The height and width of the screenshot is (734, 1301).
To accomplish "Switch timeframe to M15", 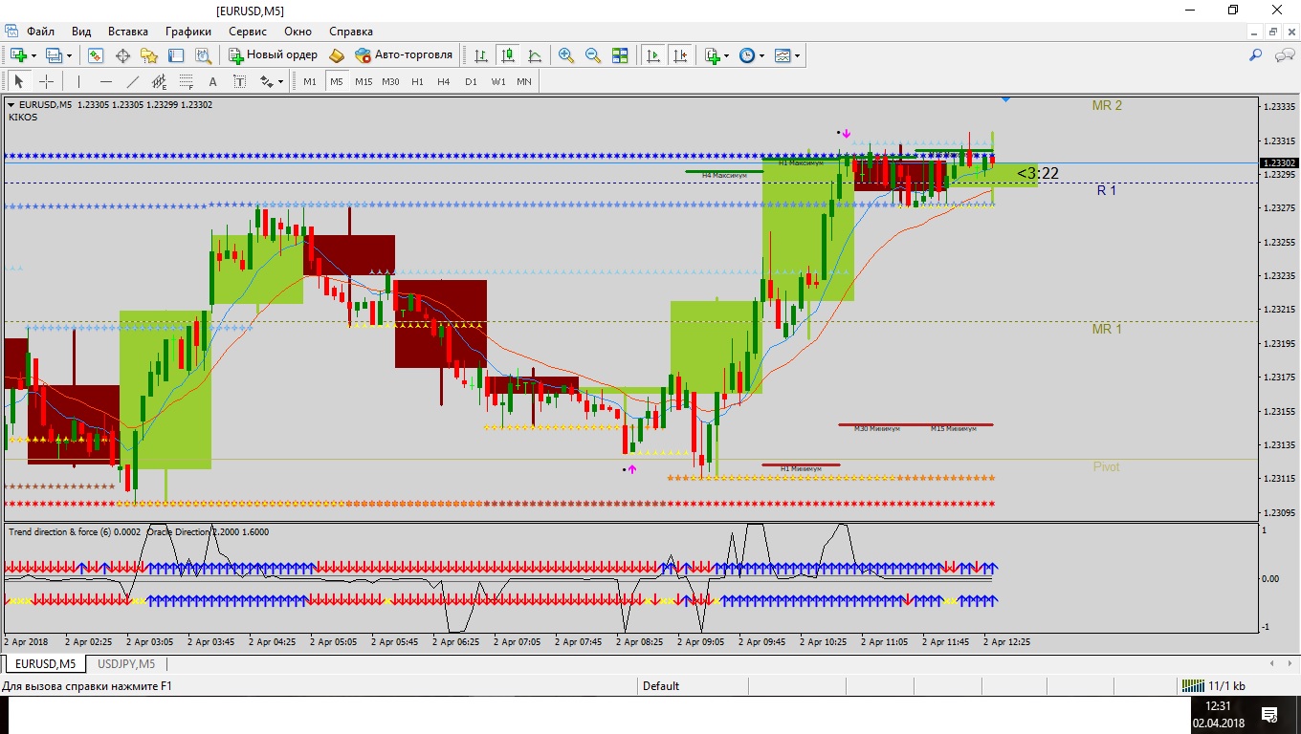I will (364, 81).
